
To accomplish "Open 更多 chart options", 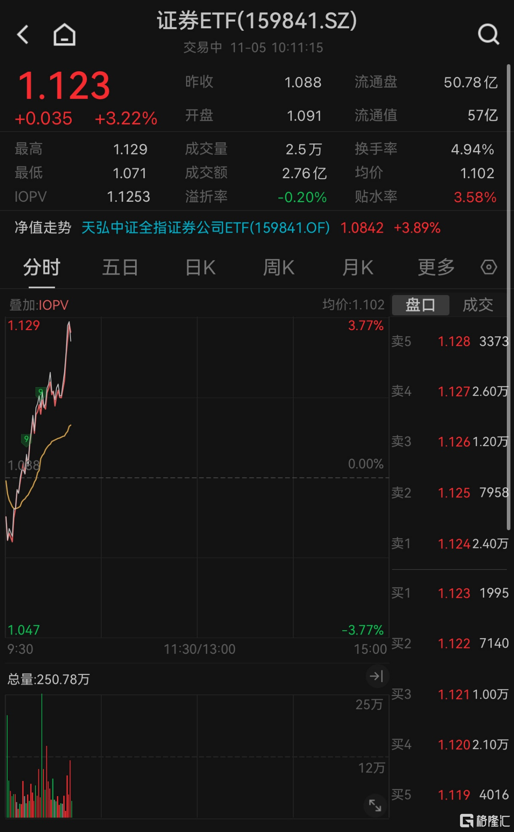I will [436, 267].
